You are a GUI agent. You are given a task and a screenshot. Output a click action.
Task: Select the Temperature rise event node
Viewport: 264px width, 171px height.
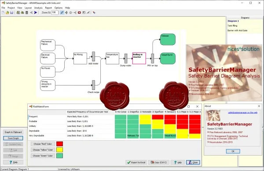coord(113,58)
